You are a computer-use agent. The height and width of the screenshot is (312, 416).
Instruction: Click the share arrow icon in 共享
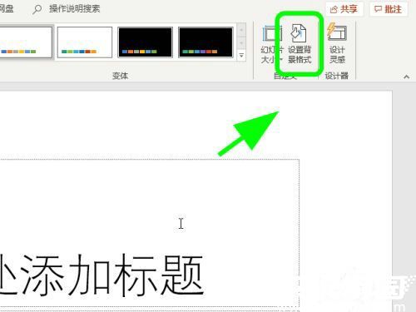pos(334,10)
